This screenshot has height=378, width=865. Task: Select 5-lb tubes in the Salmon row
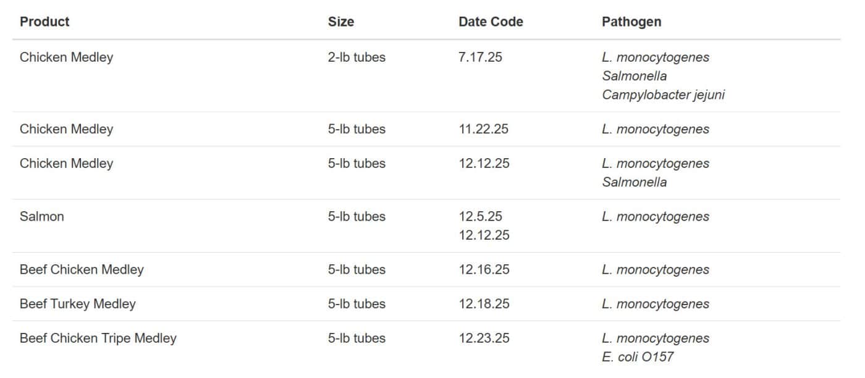tap(357, 217)
